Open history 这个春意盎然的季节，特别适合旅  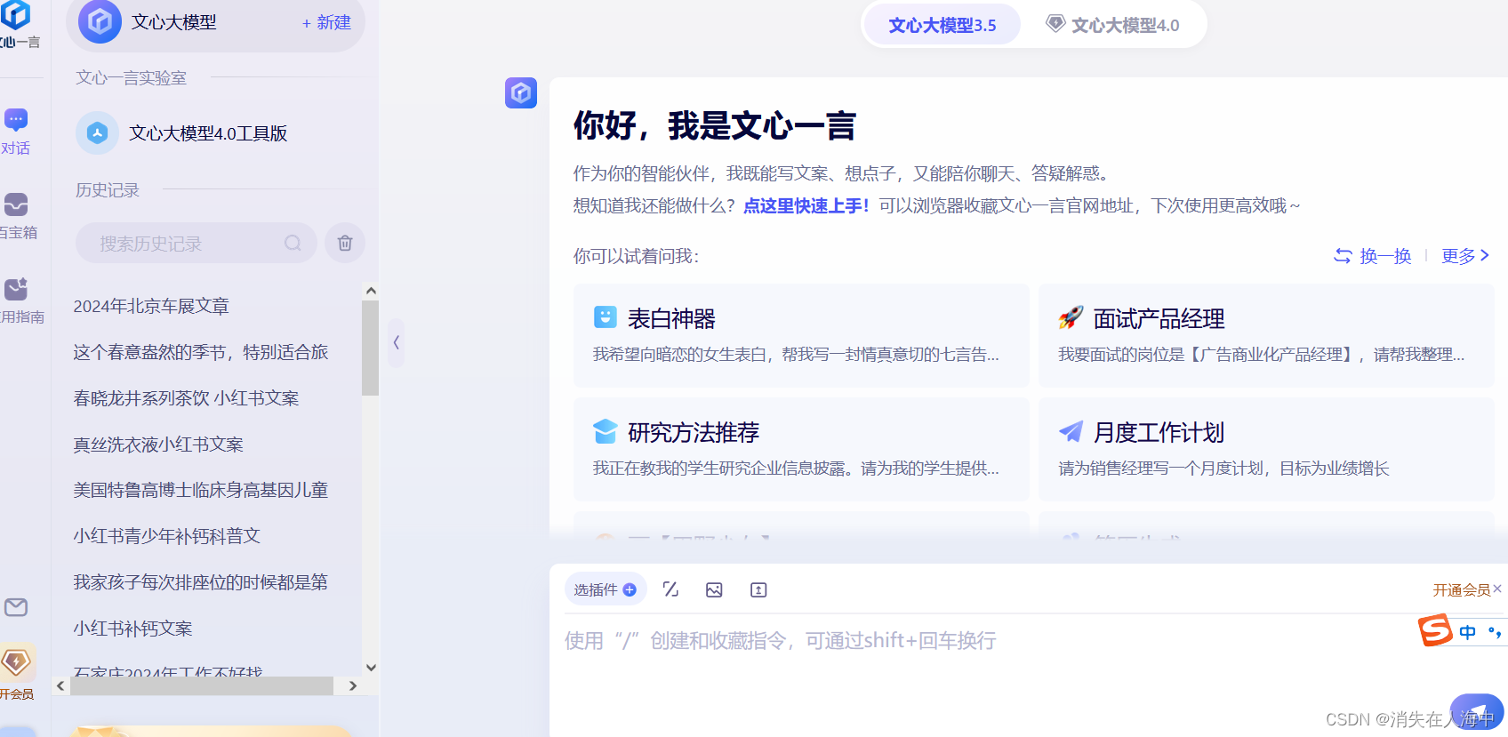(201, 352)
